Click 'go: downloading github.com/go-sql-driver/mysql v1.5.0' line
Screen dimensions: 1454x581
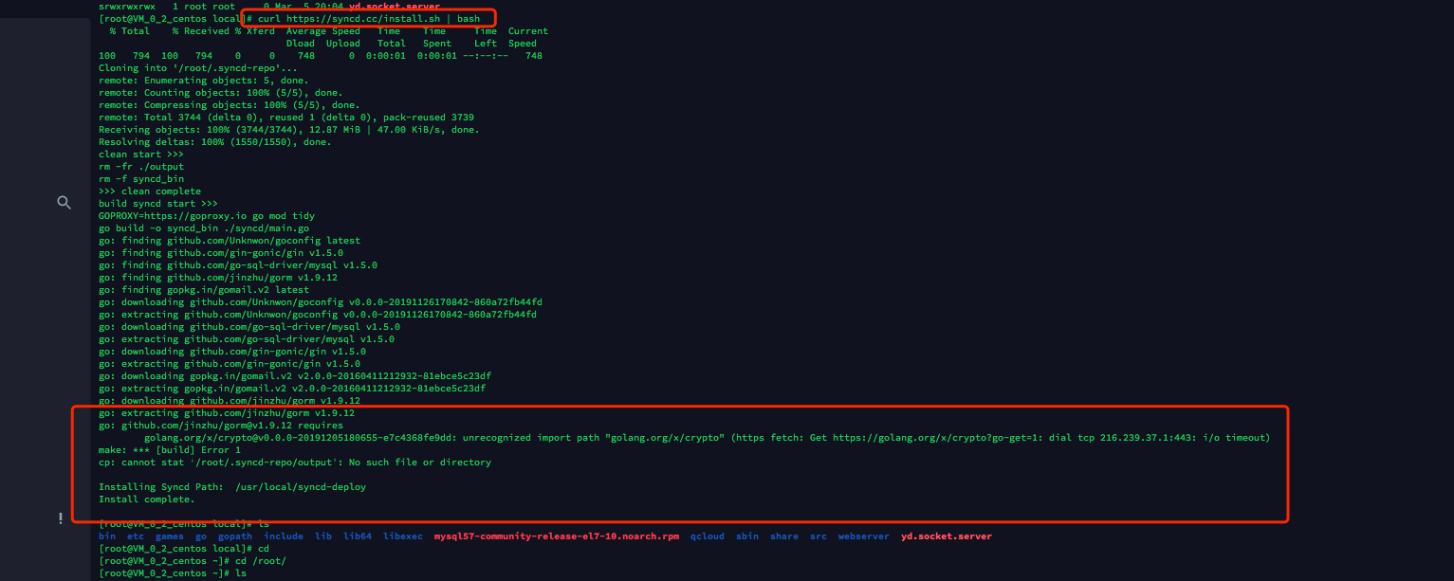point(249,327)
